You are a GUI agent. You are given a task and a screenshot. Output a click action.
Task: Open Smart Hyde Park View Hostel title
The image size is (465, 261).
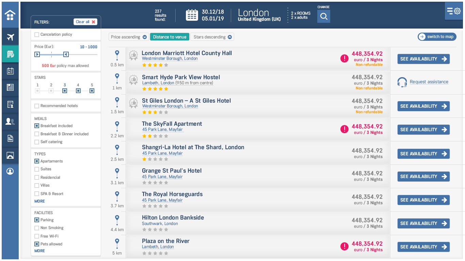click(181, 77)
